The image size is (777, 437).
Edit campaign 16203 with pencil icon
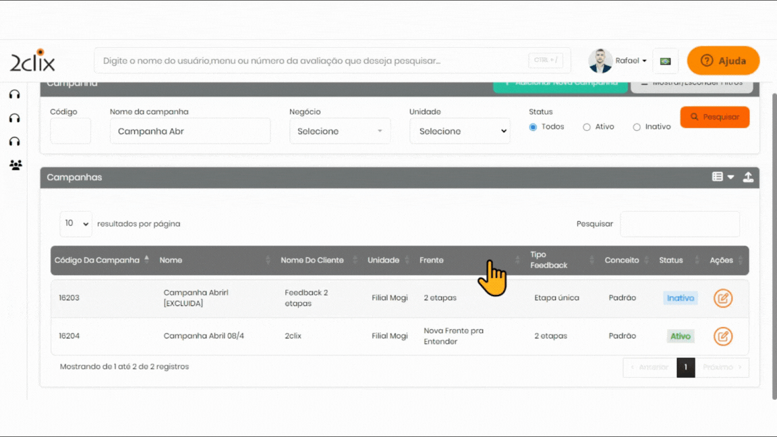[722, 298]
